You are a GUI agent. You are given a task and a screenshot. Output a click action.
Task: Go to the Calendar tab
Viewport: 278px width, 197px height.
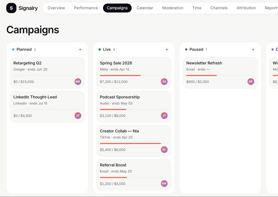click(x=145, y=8)
